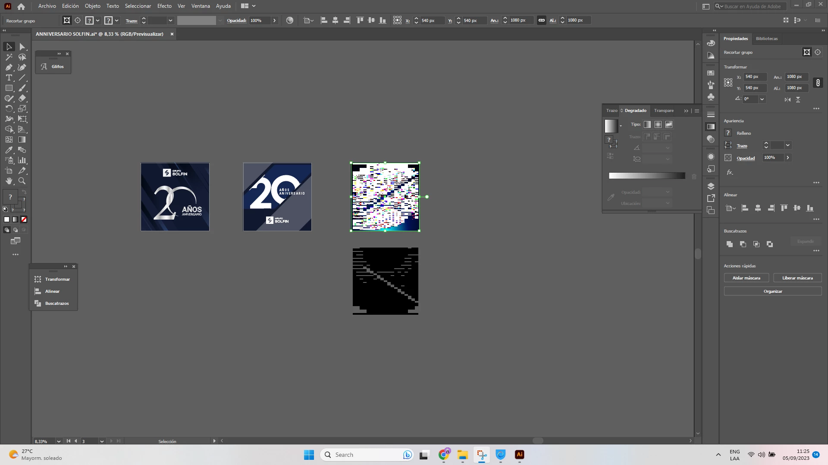
Task: Click the gradient slider bar
Action: (x=646, y=176)
